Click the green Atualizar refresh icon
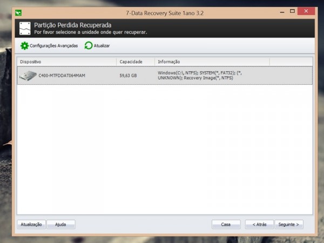324x243 pixels. coord(89,46)
